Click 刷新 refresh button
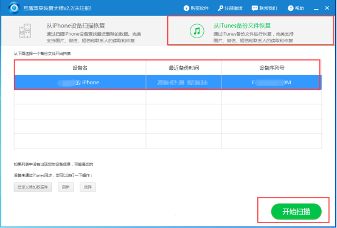This screenshot has height=228, width=337. (66, 187)
